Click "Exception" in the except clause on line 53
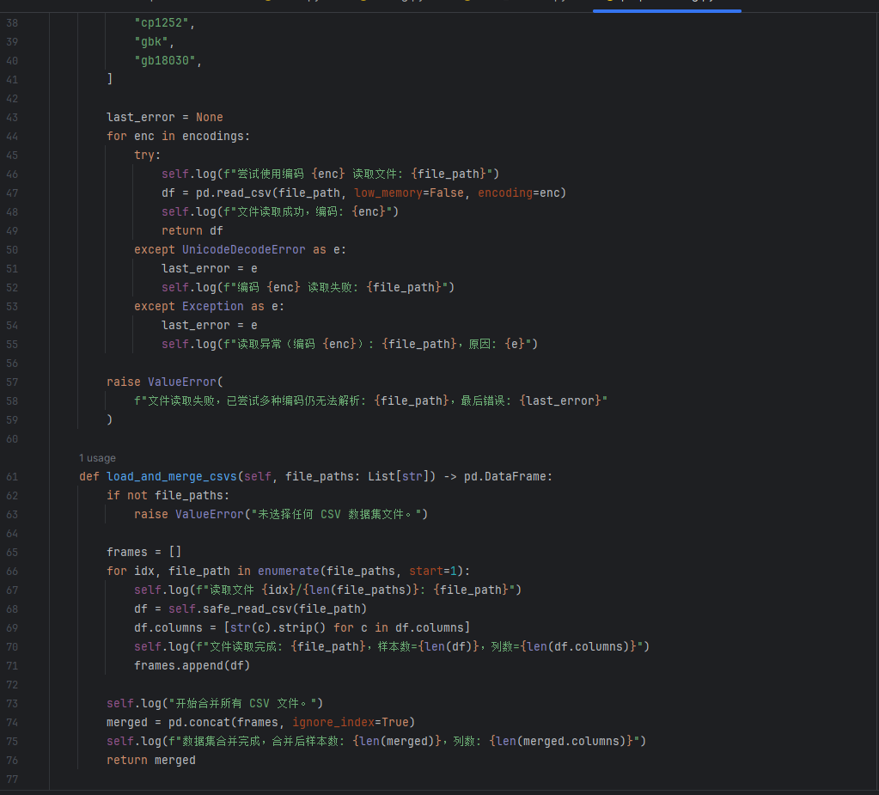This screenshot has width=879, height=795. pyautogui.click(x=213, y=307)
